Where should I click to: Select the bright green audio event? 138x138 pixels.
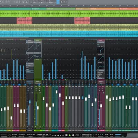pyautogui.click(x=69, y=14)
